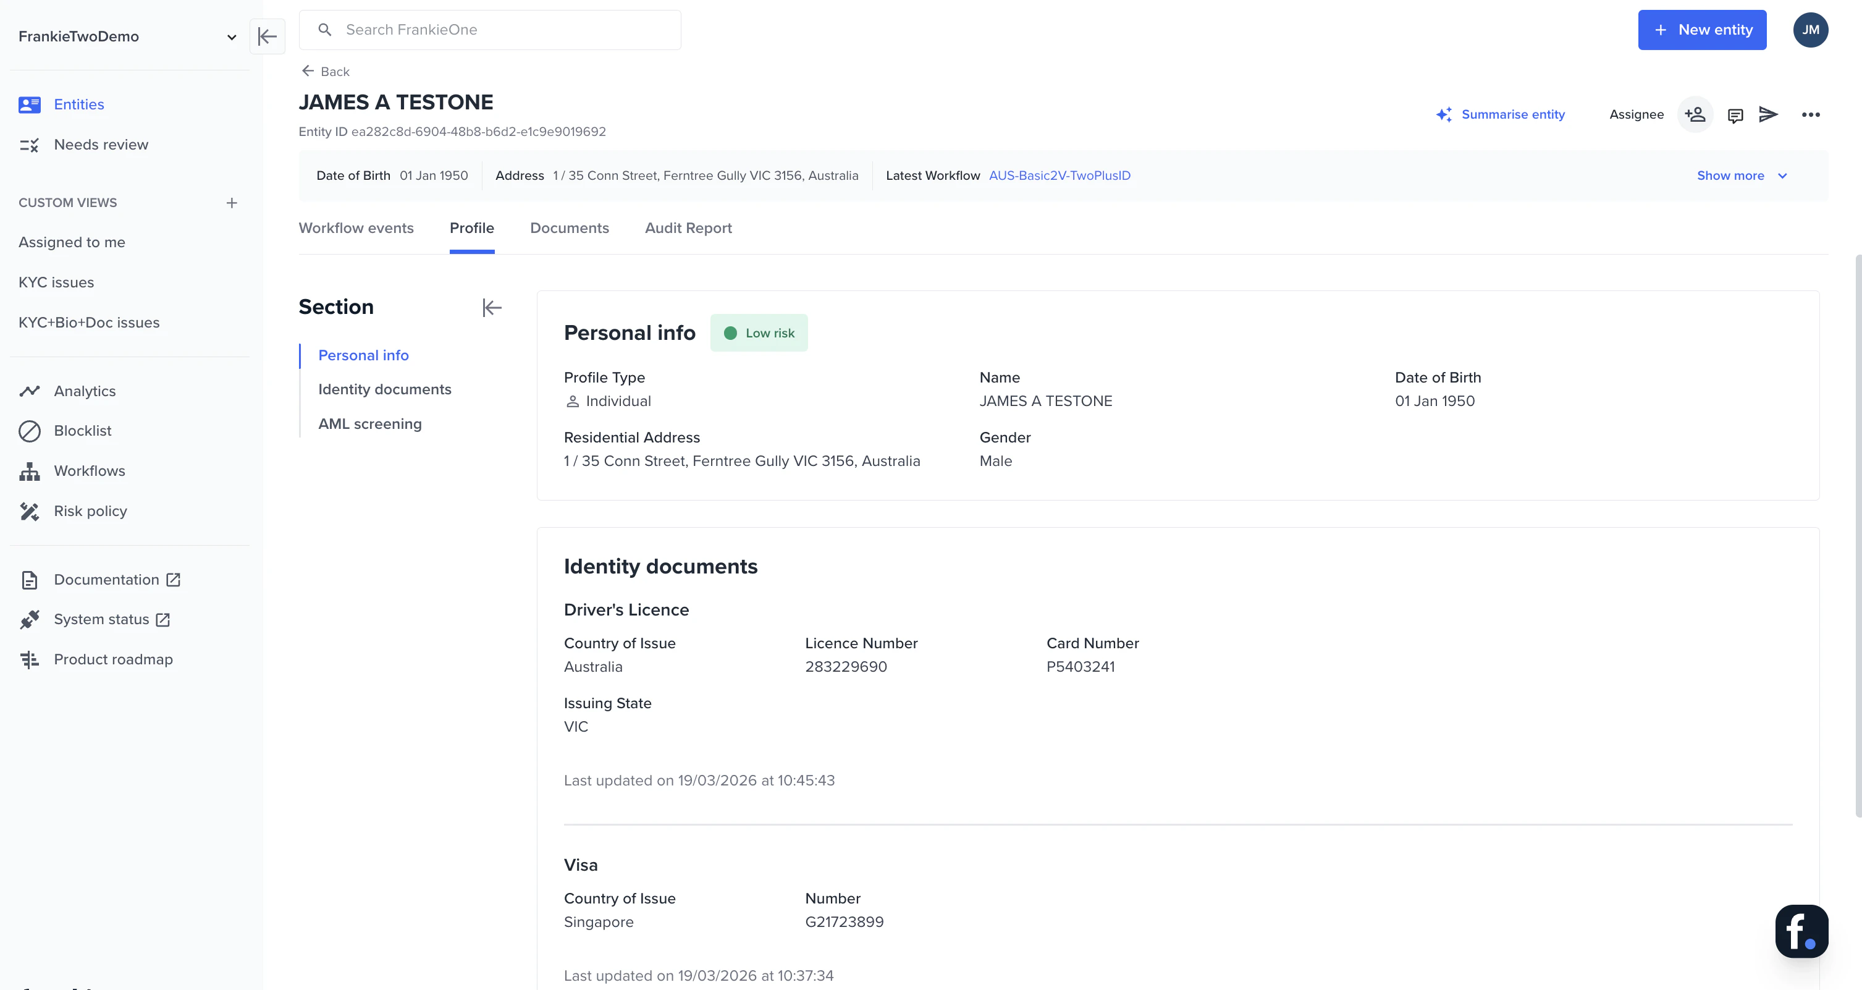
Task: Open the FrankieOne chat widget icon
Action: coord(1801,931)
